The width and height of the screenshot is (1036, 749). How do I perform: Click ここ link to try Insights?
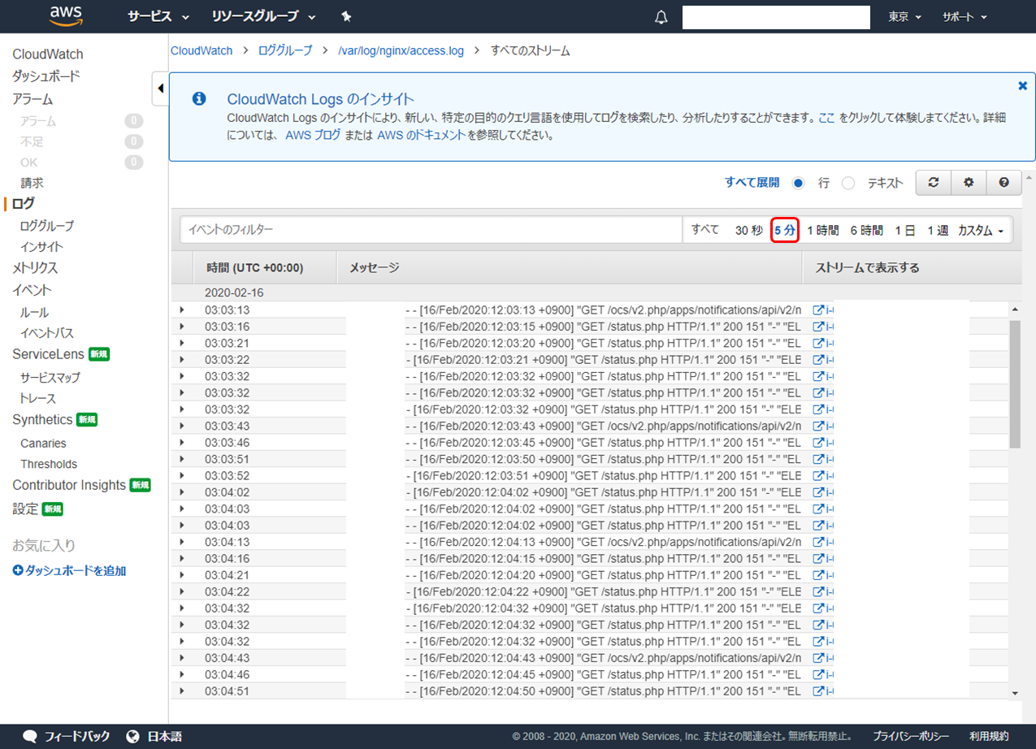click(826, 118)
